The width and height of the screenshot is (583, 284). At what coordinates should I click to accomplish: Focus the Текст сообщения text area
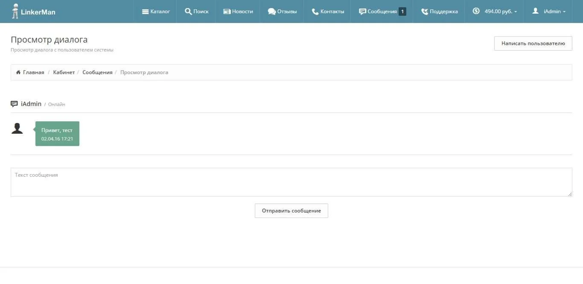tap(291, 182)
